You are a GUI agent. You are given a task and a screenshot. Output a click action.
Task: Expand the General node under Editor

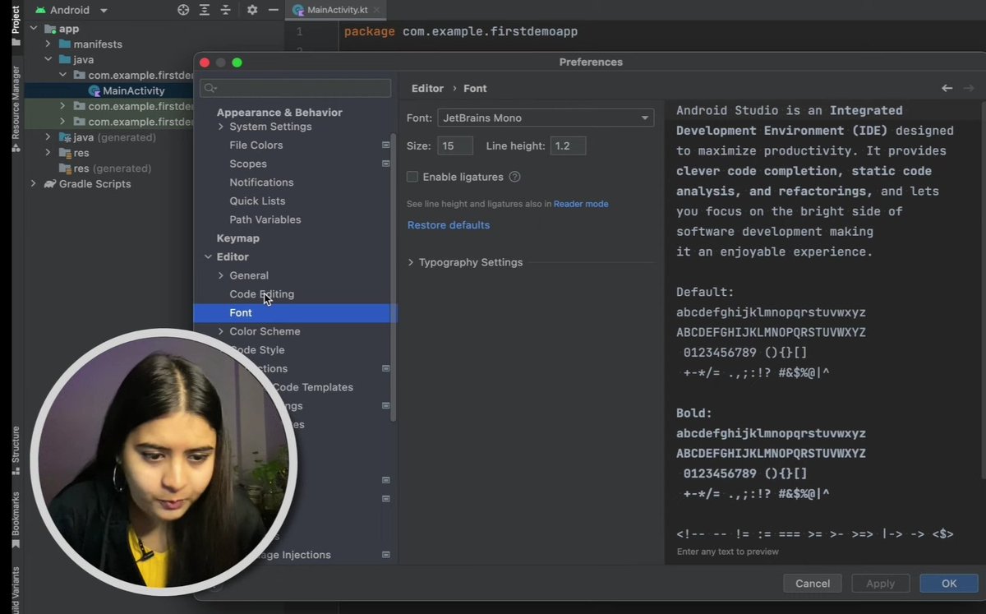221,275
